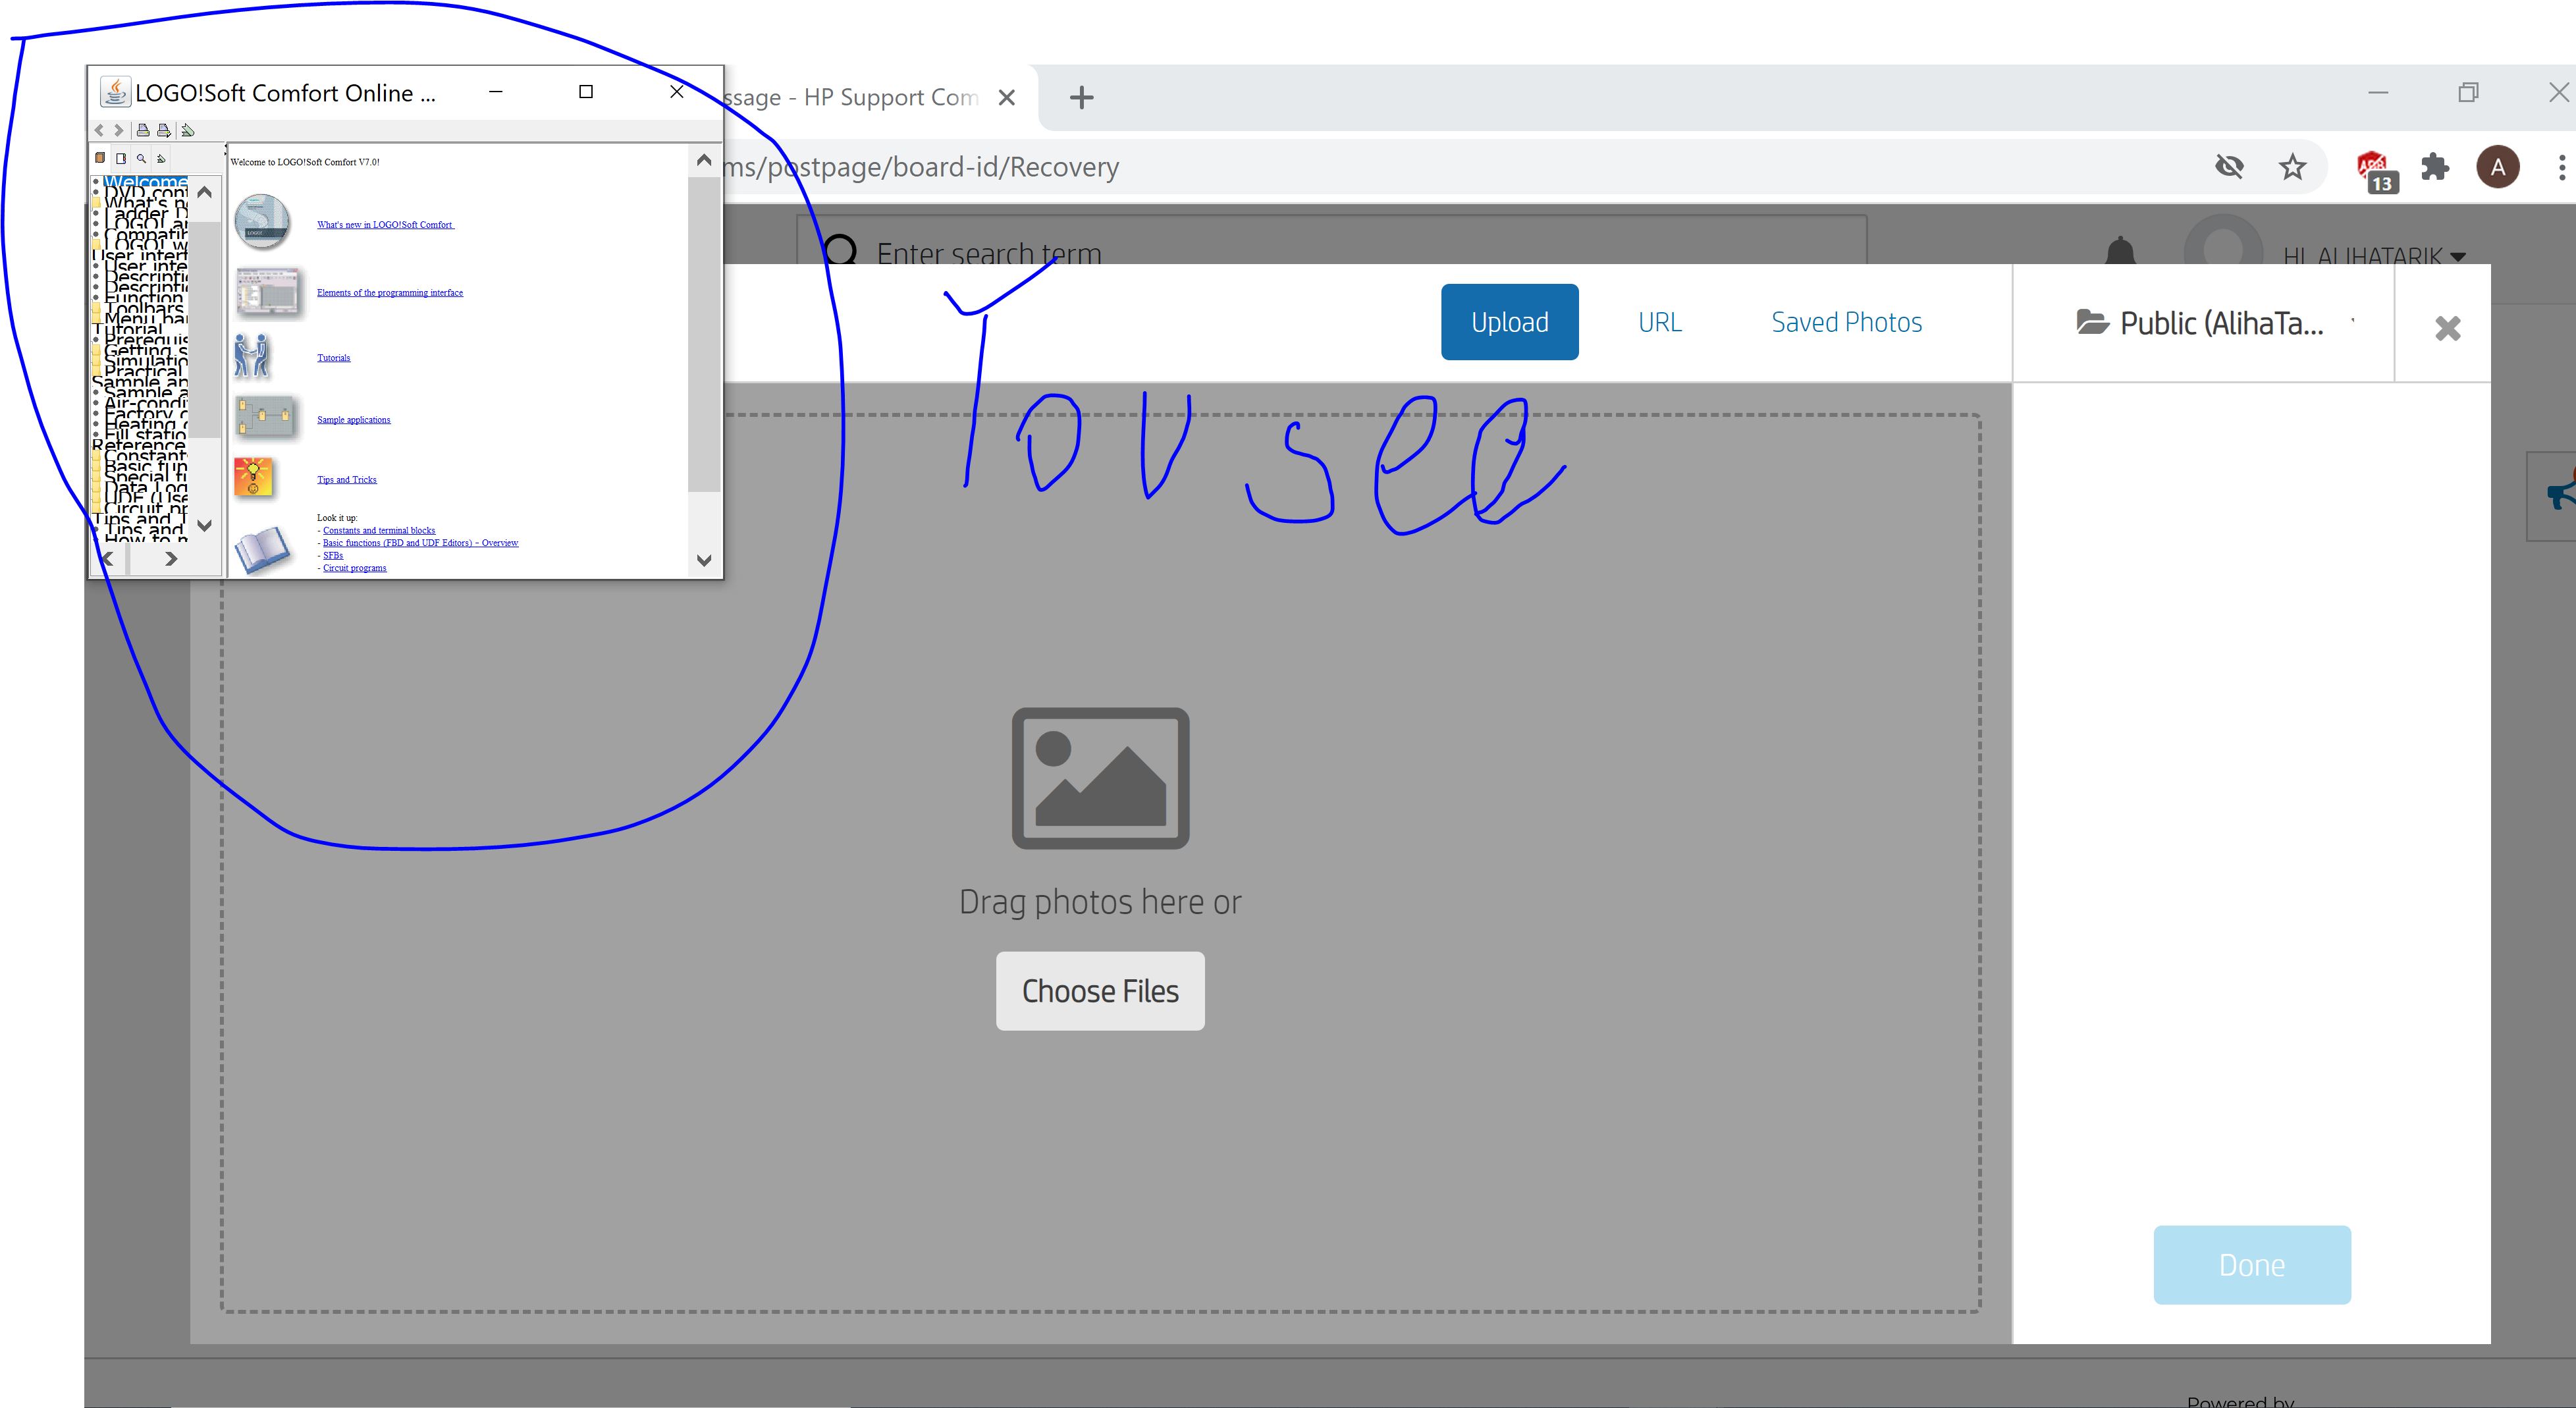Image resolution: width=2576 pixels, height=1408 pixels.
Task: Open the Tips and Tricks help link
Action: point(346,480)
